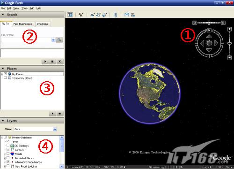Screen dimensions: 234x169
Task: Click the Add Polygon toolbar icon
Action: pyautogui.click(x=92, y=15)
